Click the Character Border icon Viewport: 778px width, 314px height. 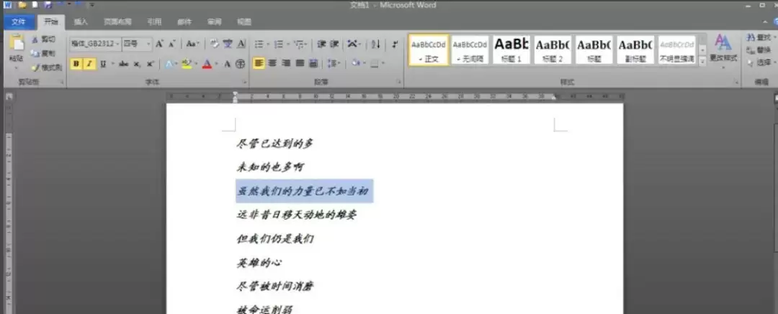pyautogui.click(x=241, y=44)
